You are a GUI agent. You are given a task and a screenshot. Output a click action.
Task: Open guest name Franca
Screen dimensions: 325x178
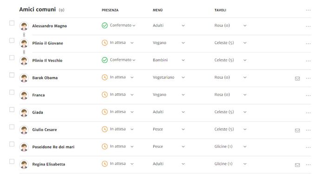(39, 95)
